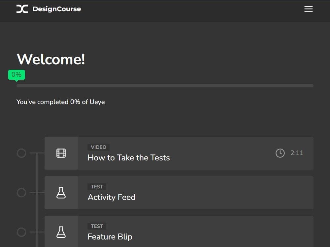Open the hamburger navigation menu
This screenshot has width=330, height=247.
(308, 9)
